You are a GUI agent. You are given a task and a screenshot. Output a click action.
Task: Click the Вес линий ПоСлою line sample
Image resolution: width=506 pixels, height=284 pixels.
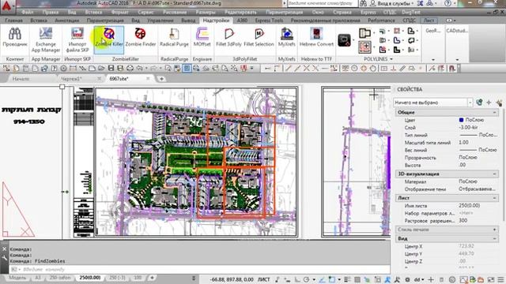click(x=468, y=150)
